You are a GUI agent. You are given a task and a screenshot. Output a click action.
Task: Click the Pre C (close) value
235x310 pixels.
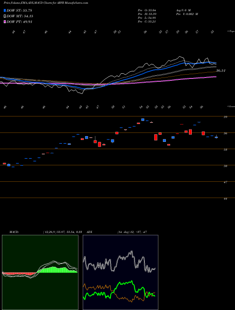point(148,22)
